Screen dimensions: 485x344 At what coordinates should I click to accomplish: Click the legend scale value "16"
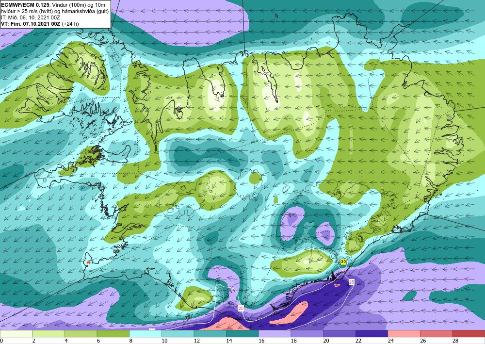[x=261, y=341]
